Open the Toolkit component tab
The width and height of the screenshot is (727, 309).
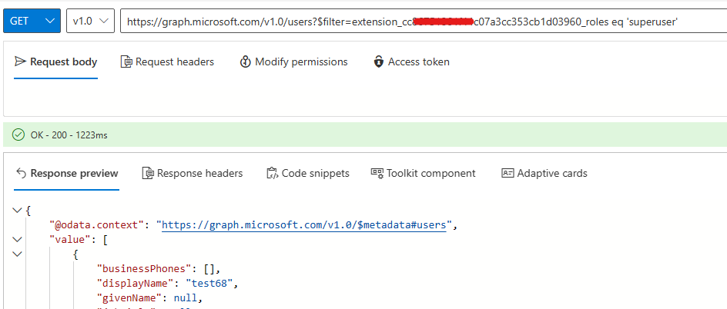coord(424,174)
